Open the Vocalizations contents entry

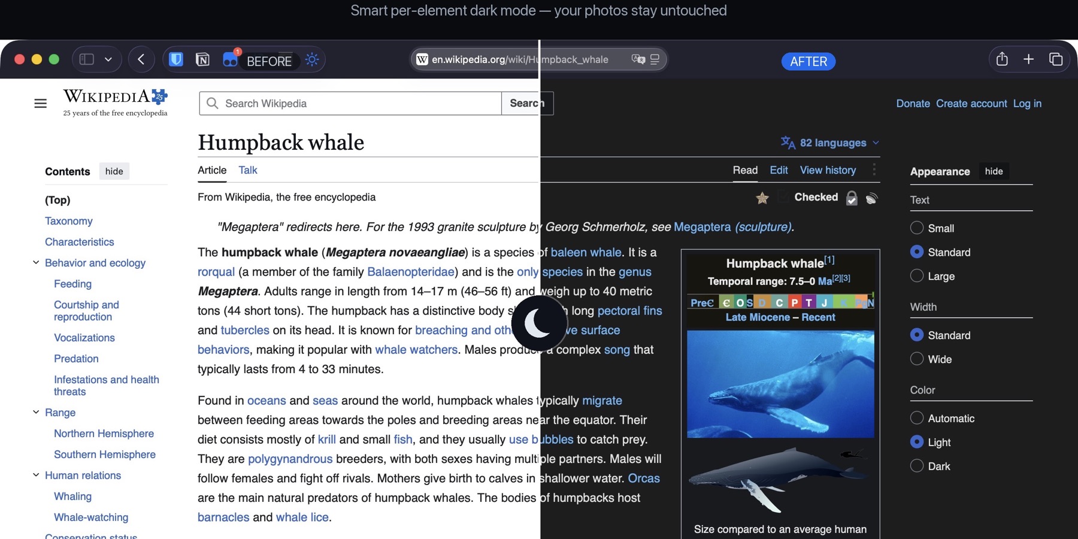point(84,338)
